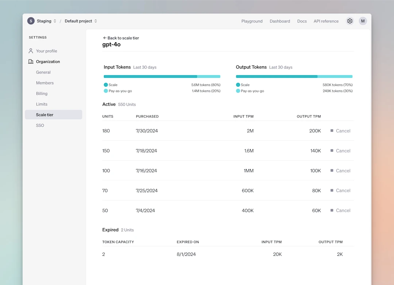Open the API reference link

pyautogui.click(x=326, y=21)
